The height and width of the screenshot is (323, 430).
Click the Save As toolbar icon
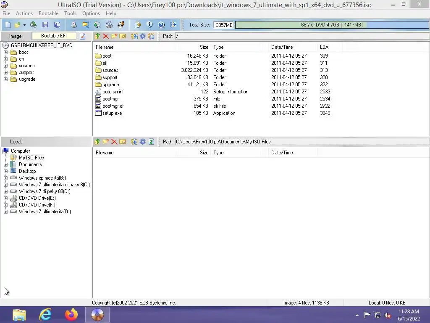click(57, 25)
